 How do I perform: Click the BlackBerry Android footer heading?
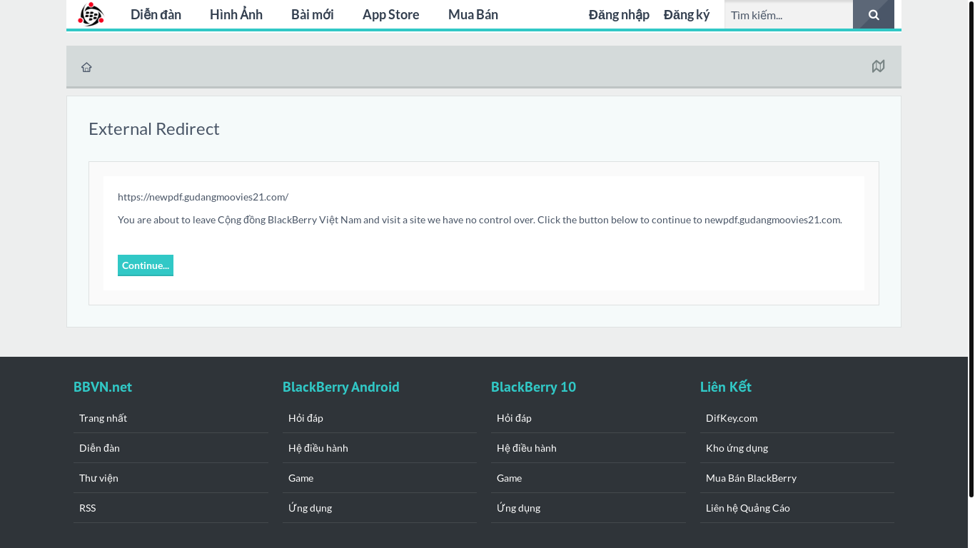(341, 387)
